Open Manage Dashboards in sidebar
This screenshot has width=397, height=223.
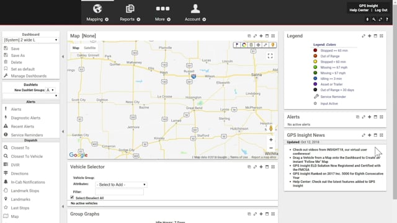(29, 76)
